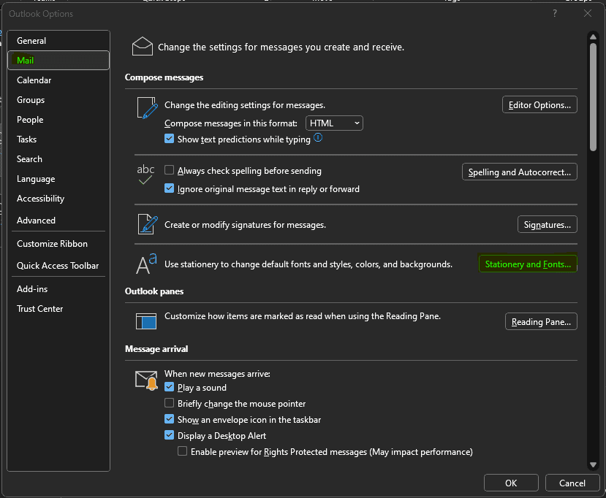Click the Editor Options button
The image size is (606, 498).
point(539,104)
